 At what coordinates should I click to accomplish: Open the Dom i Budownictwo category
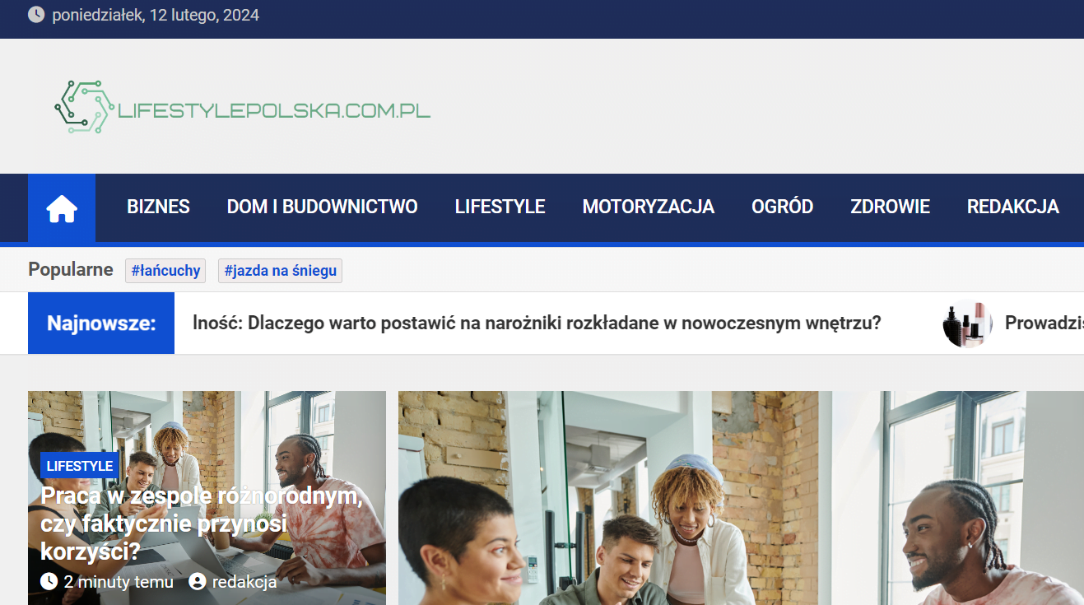pos(323,207)
